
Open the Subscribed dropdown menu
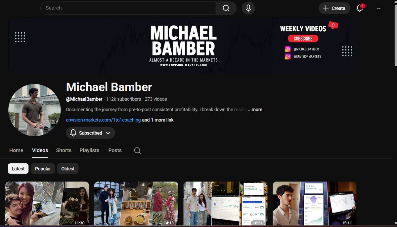90,133
